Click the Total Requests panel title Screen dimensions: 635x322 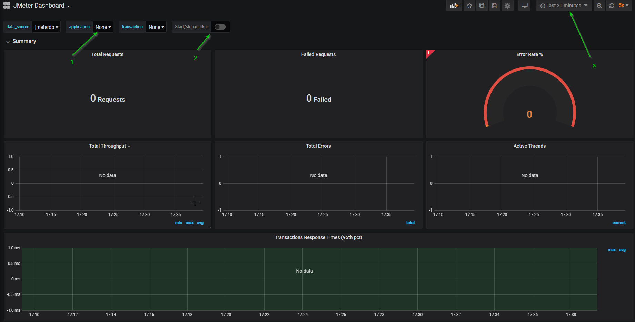107,54
